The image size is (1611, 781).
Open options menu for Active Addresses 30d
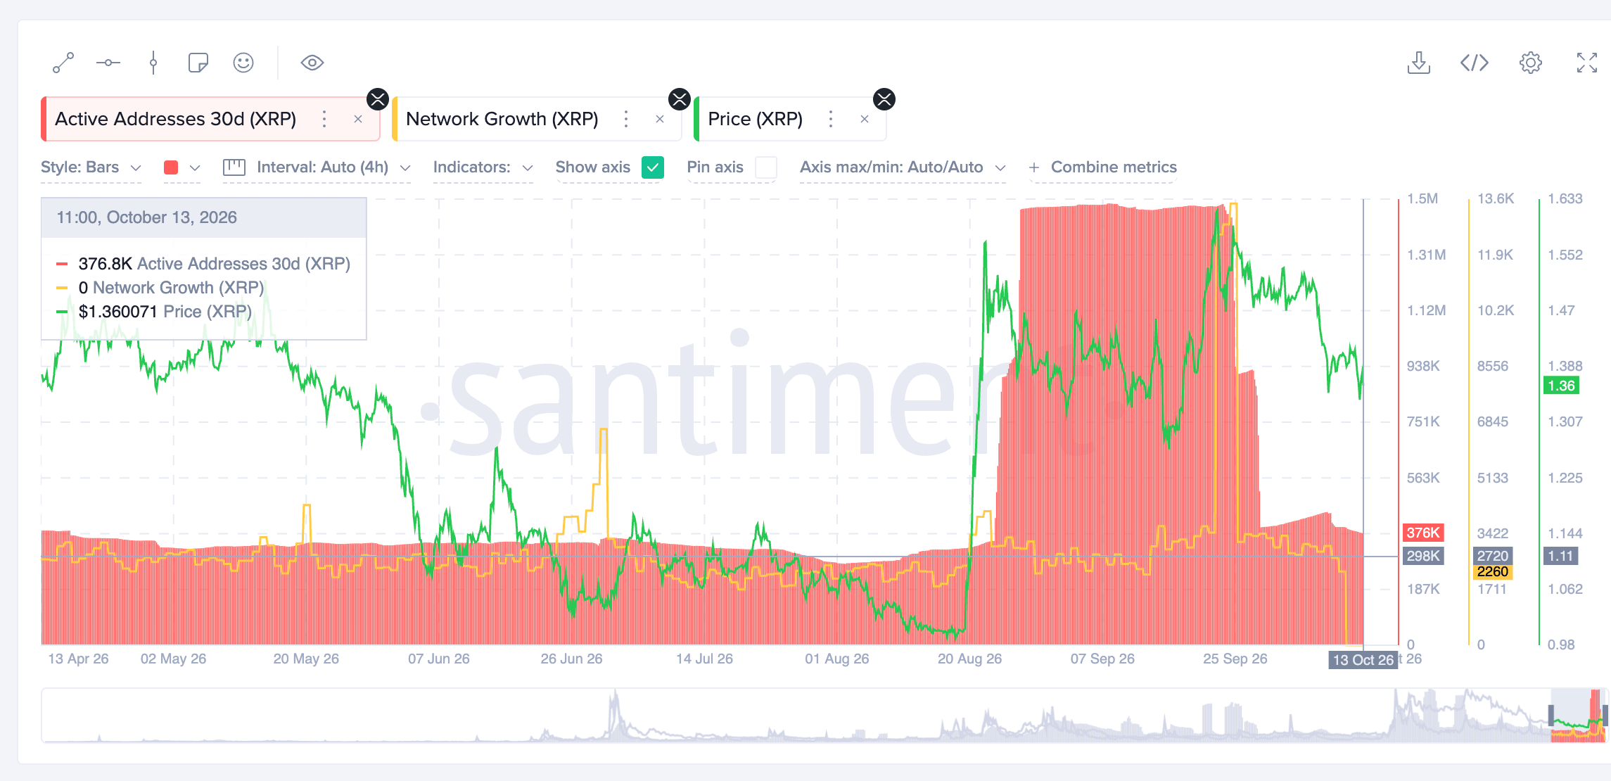click(324, 119)
